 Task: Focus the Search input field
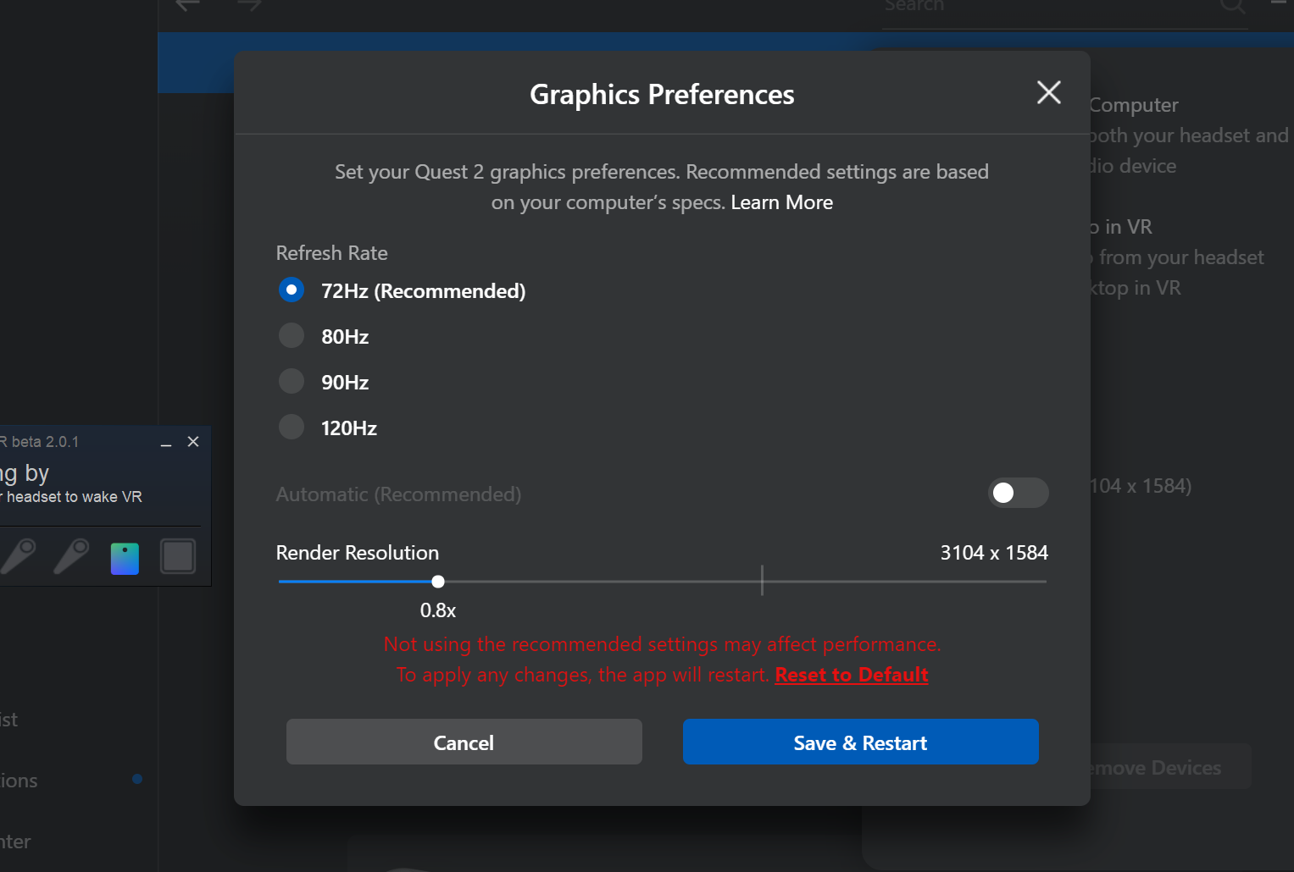[1042, 7]
